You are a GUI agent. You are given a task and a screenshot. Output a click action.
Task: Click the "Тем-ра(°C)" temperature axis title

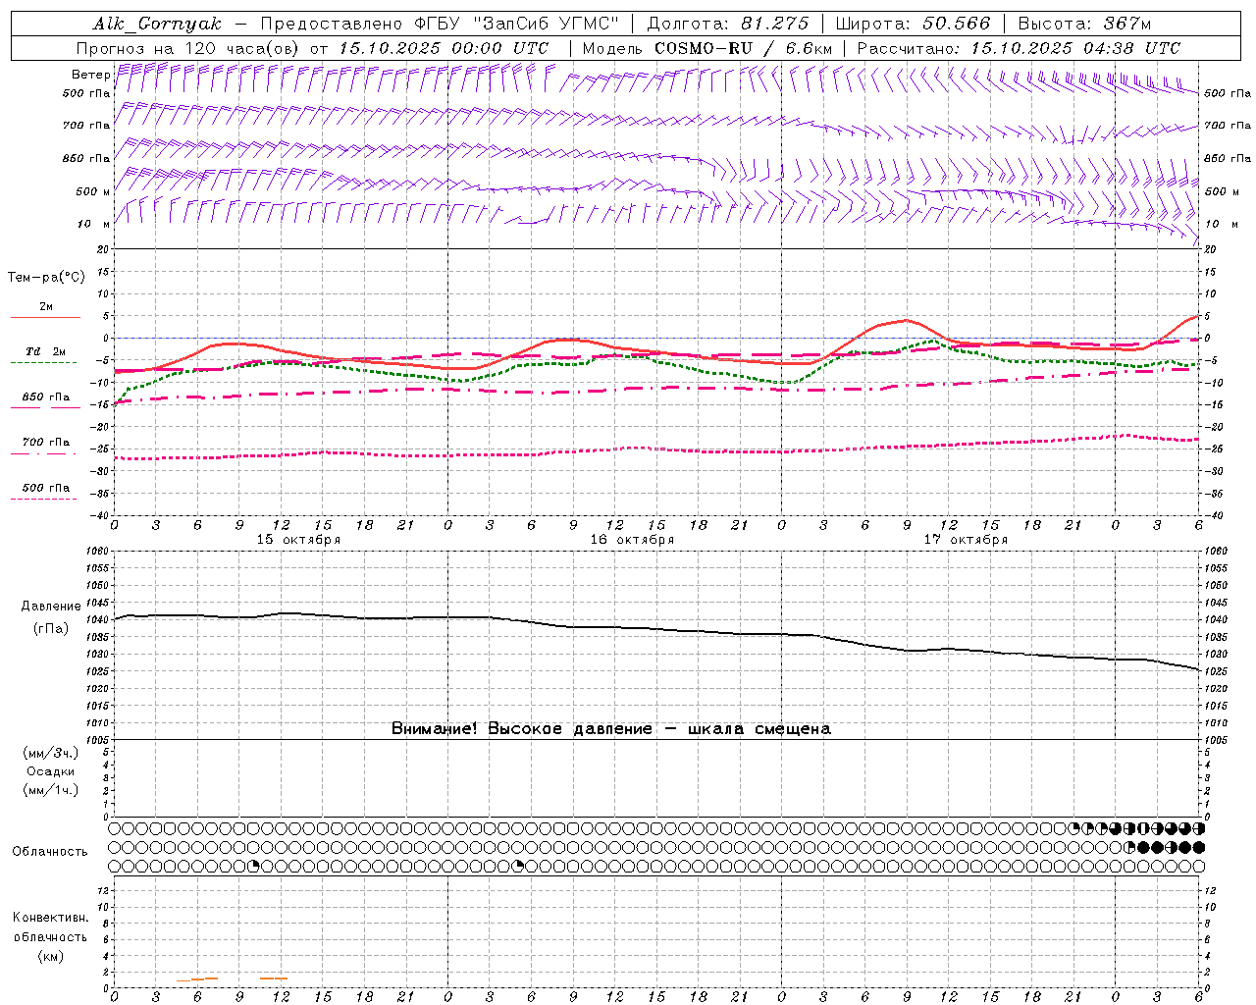pyautogui.click(x=46, y=278)
